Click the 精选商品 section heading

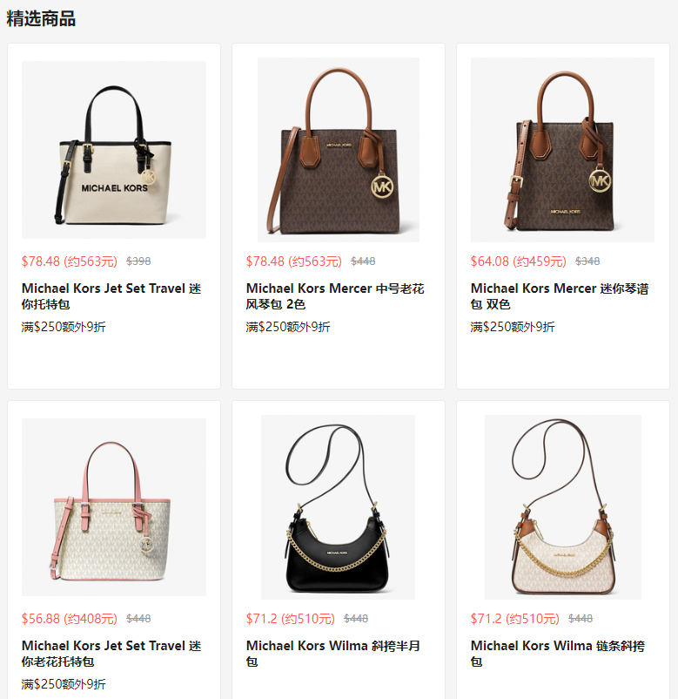[x=41, y=18]
